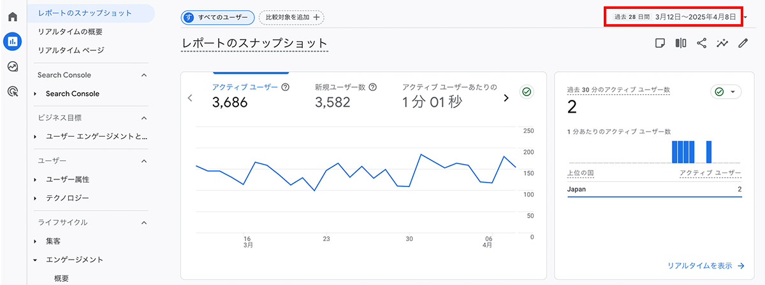Expand the ユーザー属性 tree item
Image resolution: width=765 pixels, height=285 pixels.
tap(36, 179)
